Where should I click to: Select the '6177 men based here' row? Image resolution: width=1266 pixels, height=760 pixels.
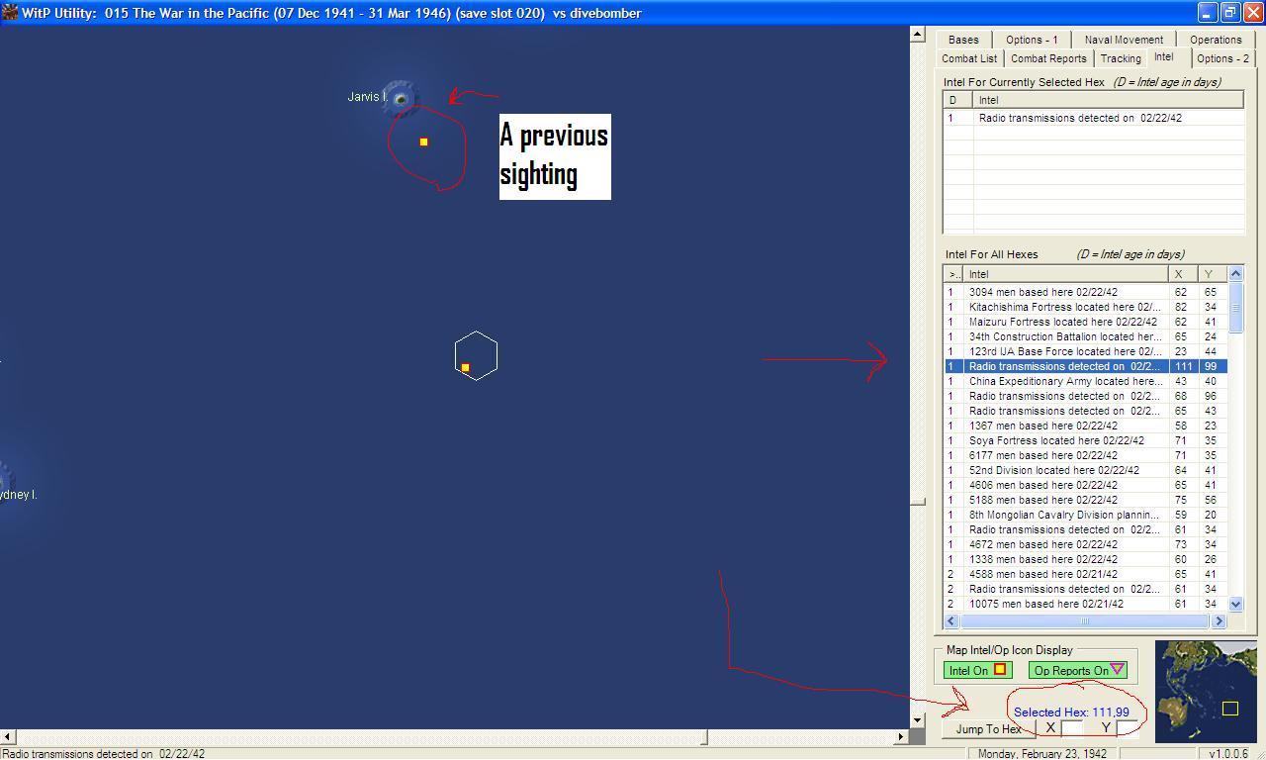pyautogui.click(x=1085, y=455)
